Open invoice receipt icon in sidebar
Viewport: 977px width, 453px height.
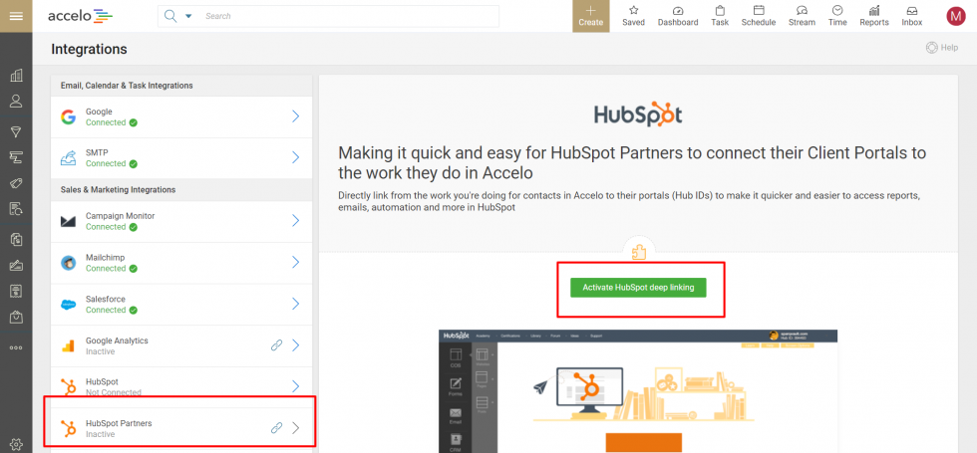click(16, 291)
